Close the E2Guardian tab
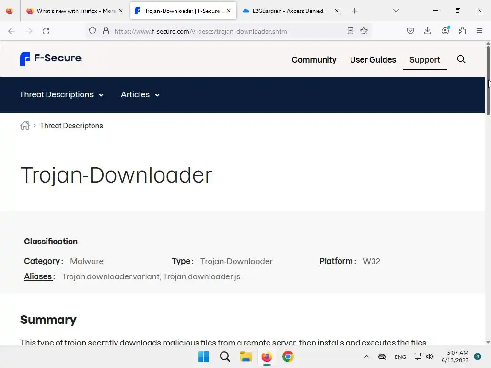491x368 pixels. [337, 11]
